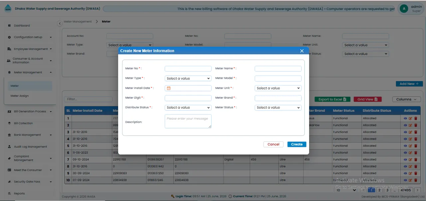
Task: Click the Meter Name input field in dialog
Action: point(278,69)
